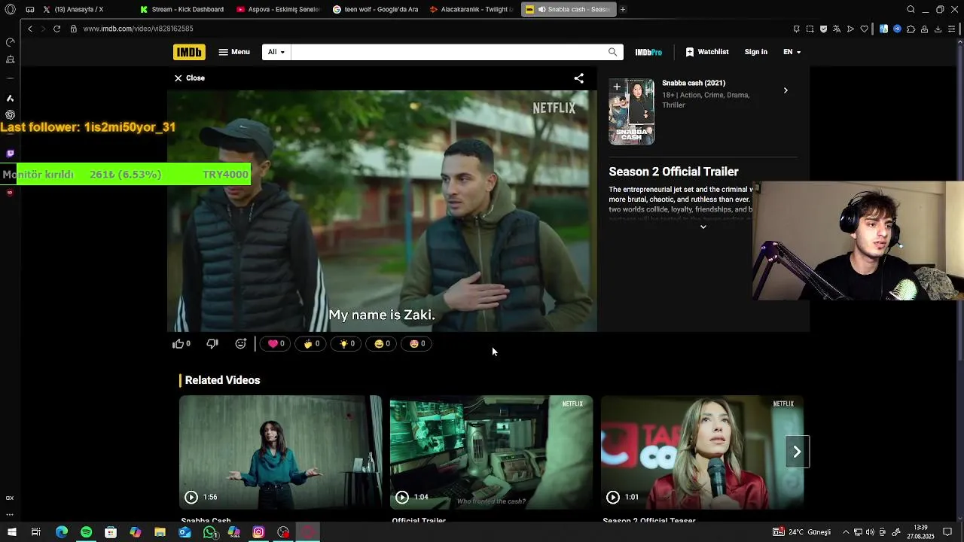Open the volume control in tray
The width and height of the screenshot is (964, 542).
click(870, 532)
